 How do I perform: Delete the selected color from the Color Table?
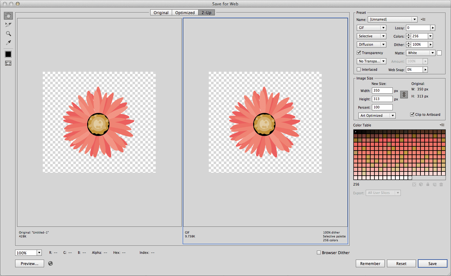(441, 184)
